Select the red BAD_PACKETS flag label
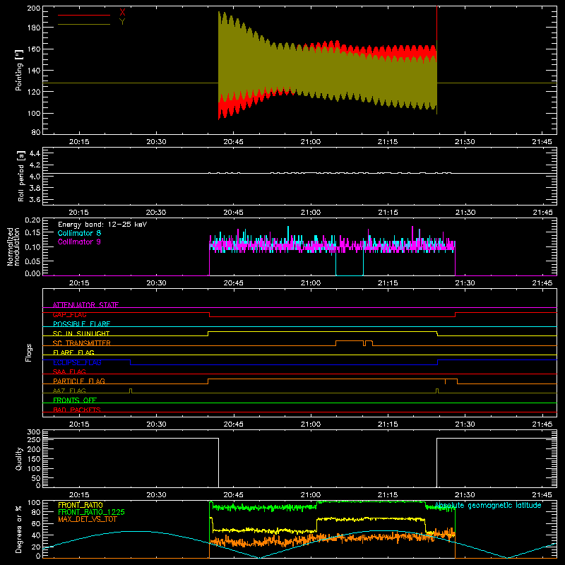Viewport: 565px width, 565px height. tap(77, 410)
